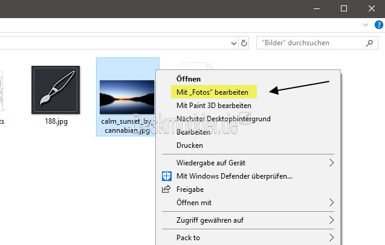Open the Help question mark icon
This screenshot has width=385, height=245.
378,25
